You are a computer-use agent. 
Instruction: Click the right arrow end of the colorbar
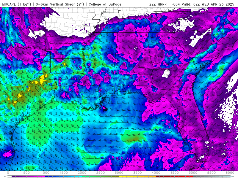pos(232,177)
